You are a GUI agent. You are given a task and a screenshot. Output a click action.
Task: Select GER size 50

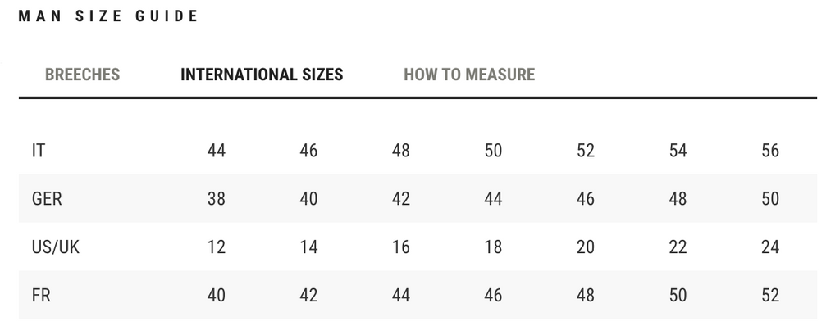click(770, 199)
